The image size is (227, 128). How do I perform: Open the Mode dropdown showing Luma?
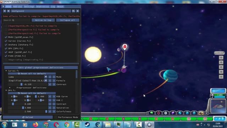28,77
